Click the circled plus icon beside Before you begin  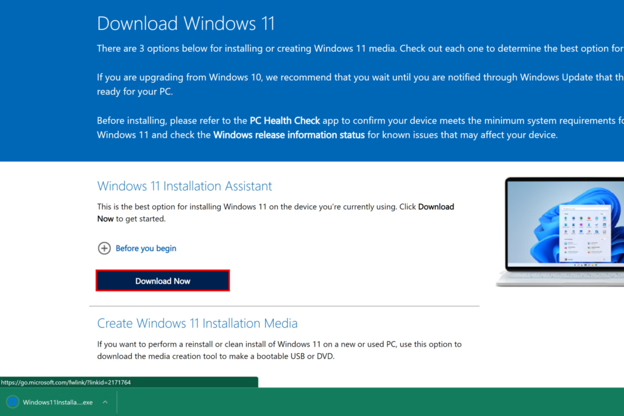click(104, 248)
